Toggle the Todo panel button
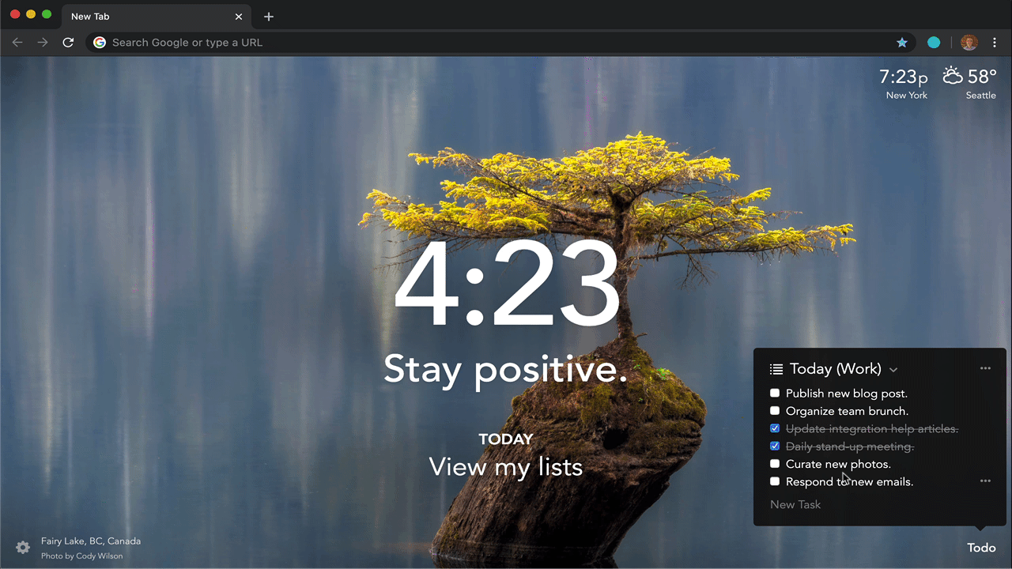This screenshot has width=1012, height=569. 981,548
